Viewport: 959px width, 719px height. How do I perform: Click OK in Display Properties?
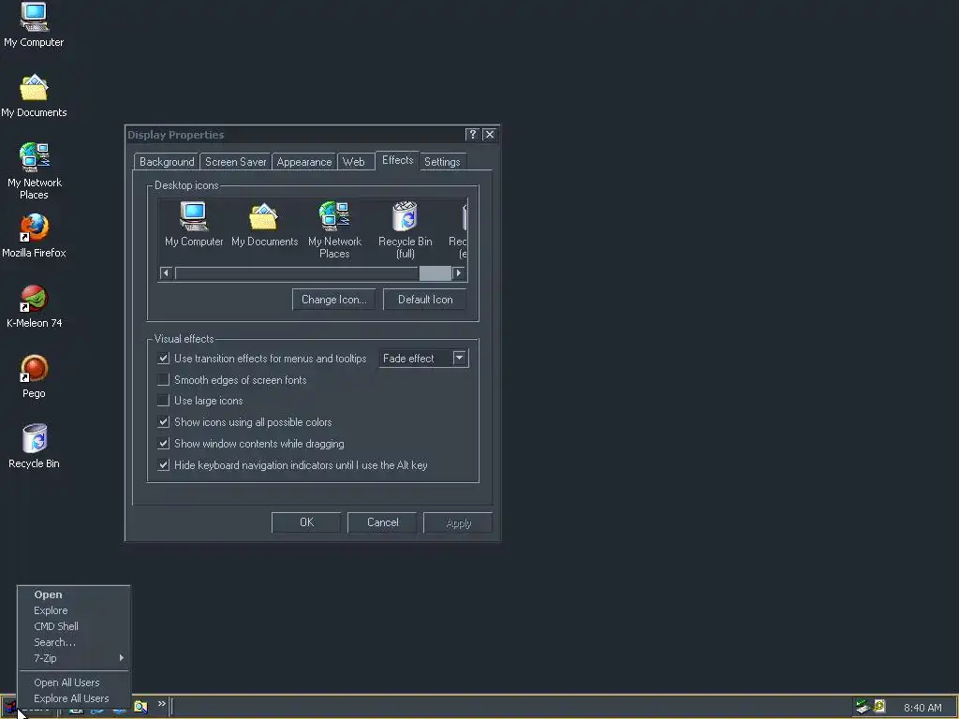(306, 522)
